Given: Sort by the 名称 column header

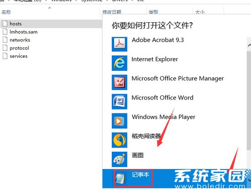Looking at the screenshot, I should [x=6, y=12].
